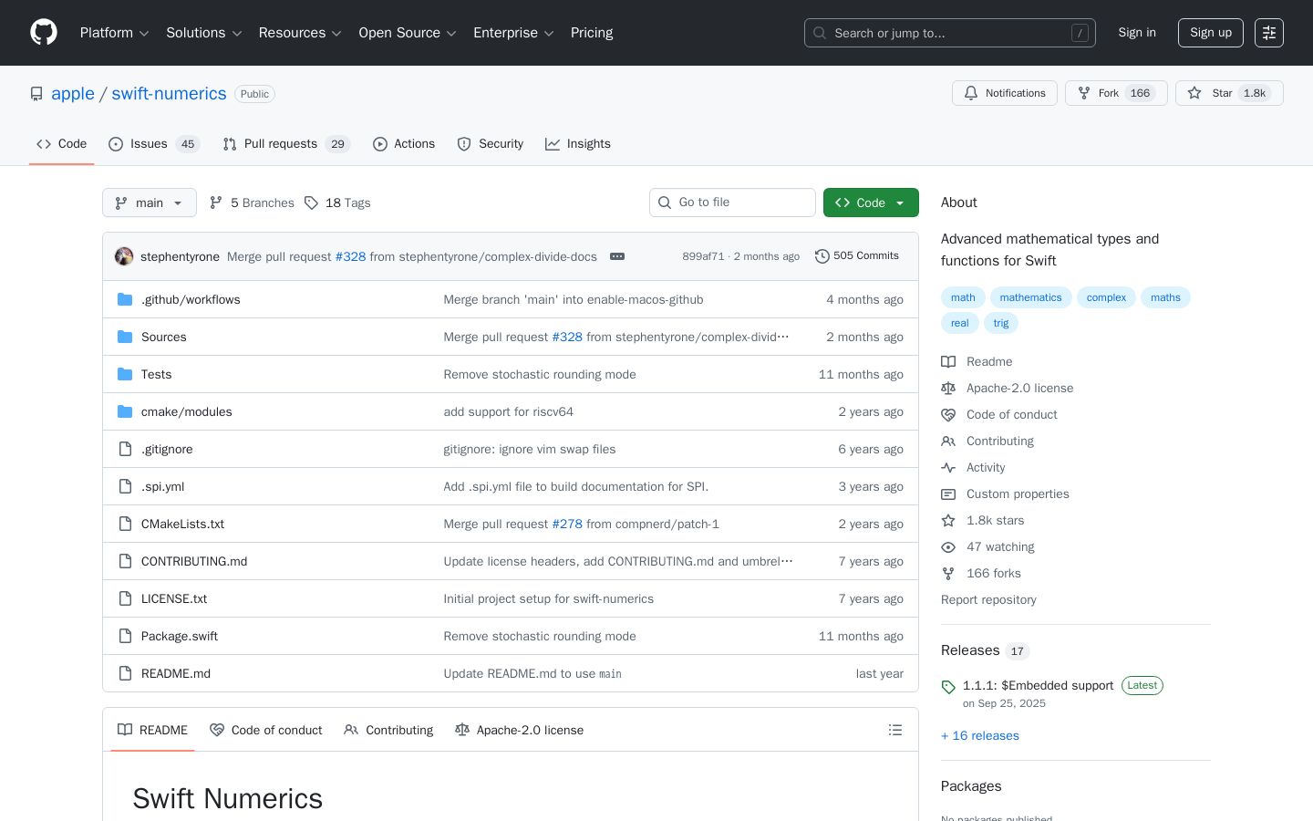Click the .gitignore file icon
The image size is (1313, 821).
pos(125,449)
